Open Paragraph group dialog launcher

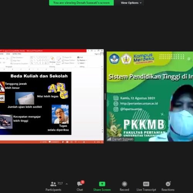pyautogui.click(x=29, y=66)
